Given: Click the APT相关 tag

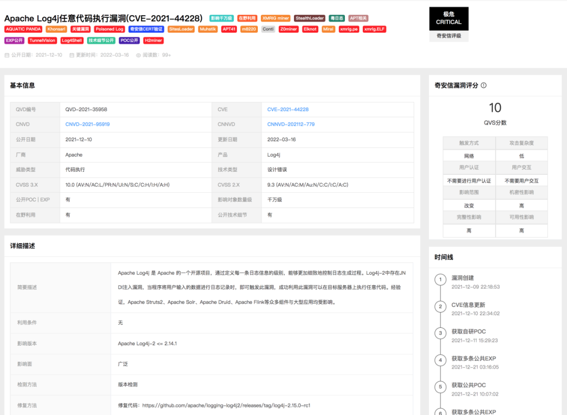Looking at the screenshot, I should pyautogui.click(x=358, y=18).
